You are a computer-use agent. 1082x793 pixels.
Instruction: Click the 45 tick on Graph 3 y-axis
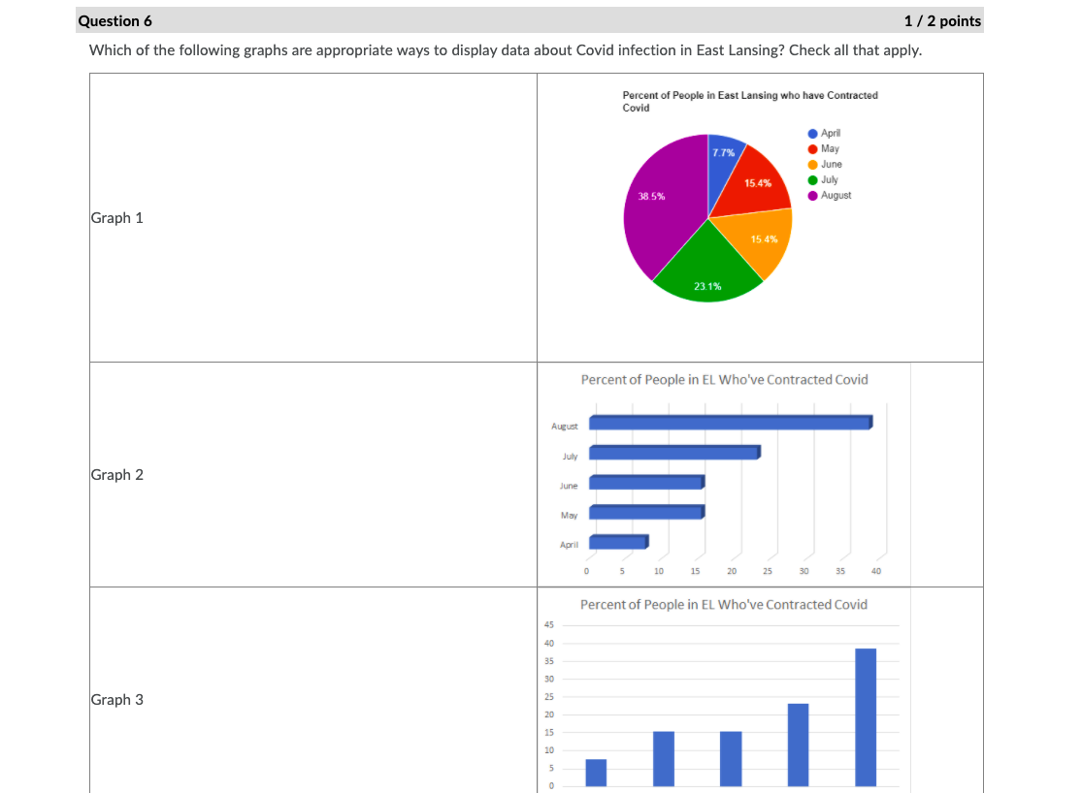(x=548, y=624)
